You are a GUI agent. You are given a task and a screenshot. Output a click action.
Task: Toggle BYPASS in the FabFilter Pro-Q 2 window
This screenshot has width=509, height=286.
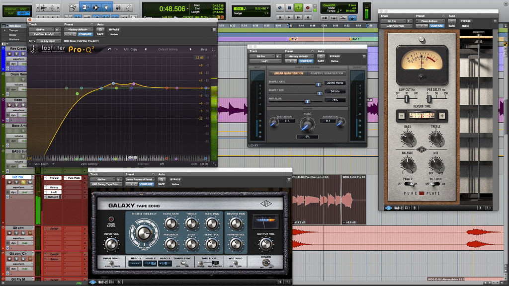[x=114, y=29]
